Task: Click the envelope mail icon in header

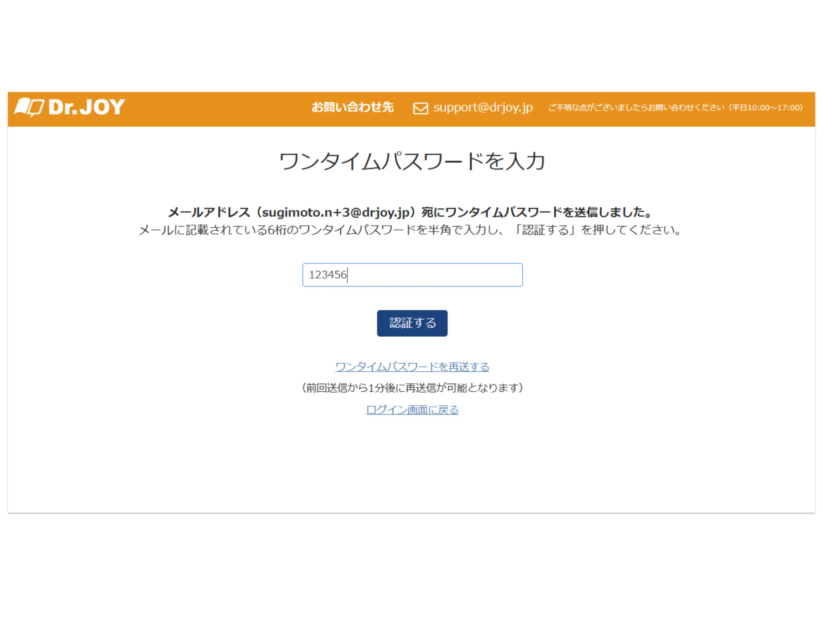Action: coord(420,108)
